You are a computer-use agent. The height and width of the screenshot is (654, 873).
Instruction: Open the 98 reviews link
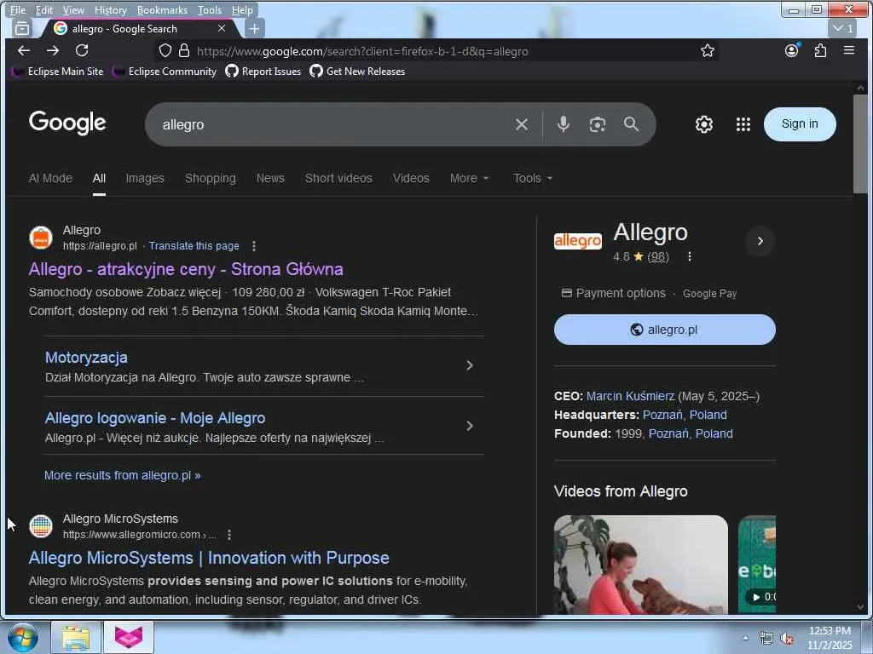[658, 256]
